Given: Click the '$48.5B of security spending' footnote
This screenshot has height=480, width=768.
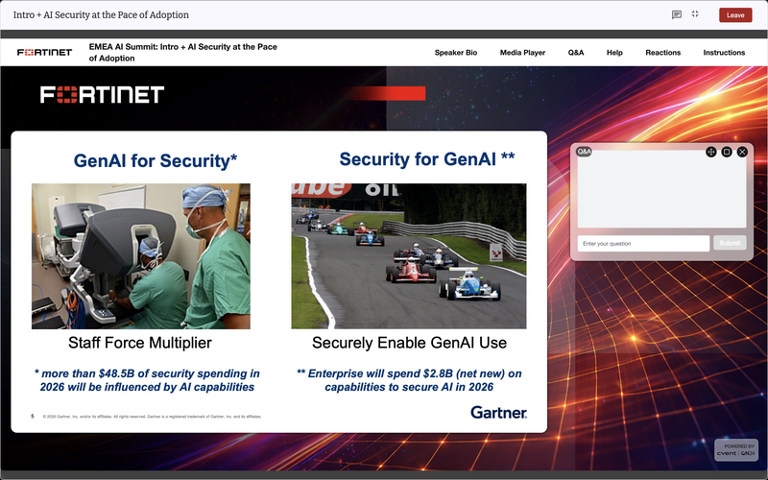Looking at the screenshot, I should [x=147, y=380].
